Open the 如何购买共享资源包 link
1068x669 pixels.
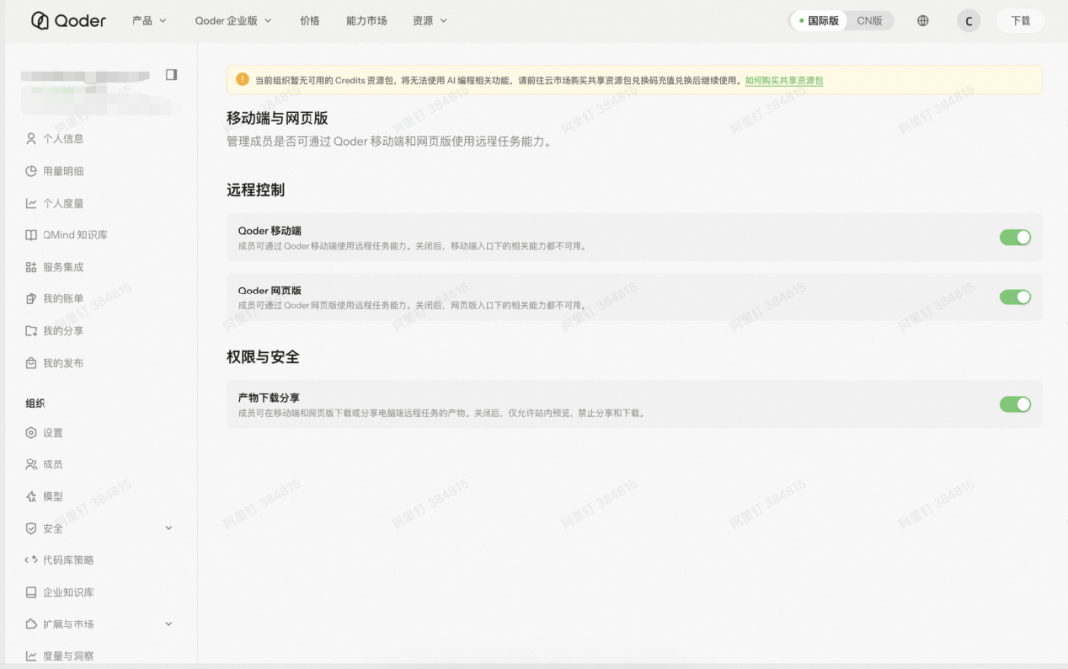pos(783,80)
